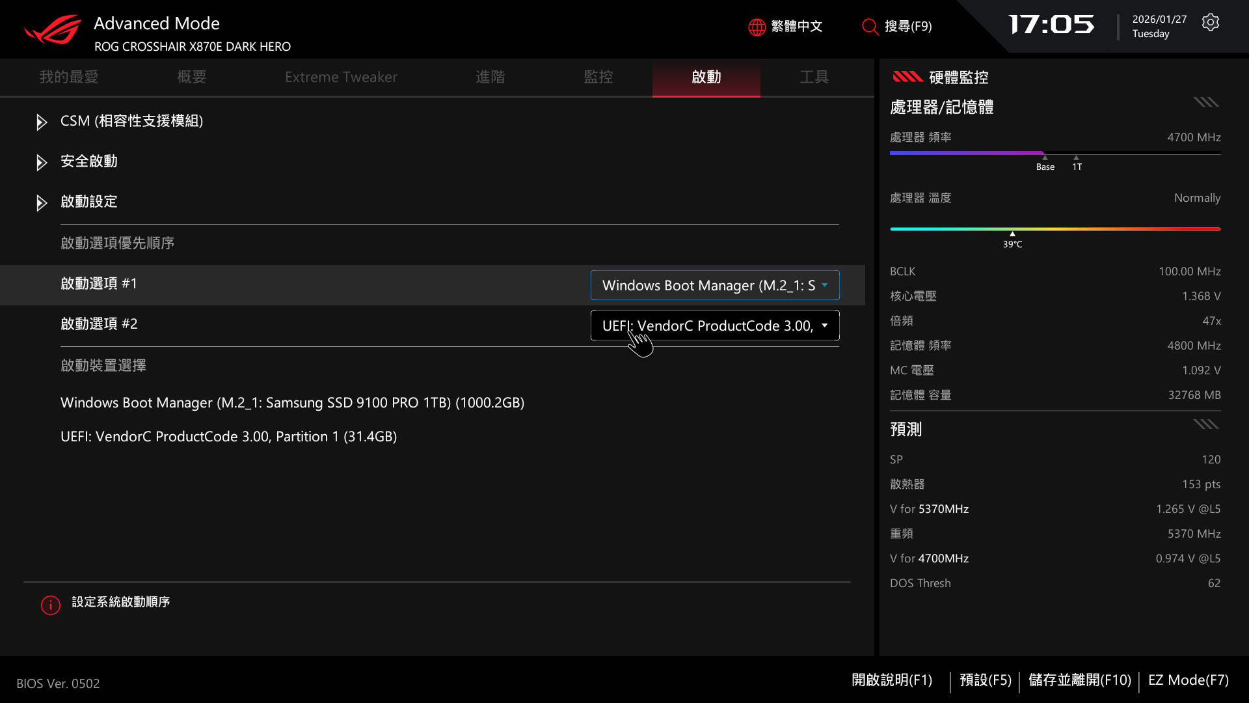Expand the Secure Boot (安全啟動) submenu
The image size is (1249, 703).
pyautogui.click(x=89, y=161)
